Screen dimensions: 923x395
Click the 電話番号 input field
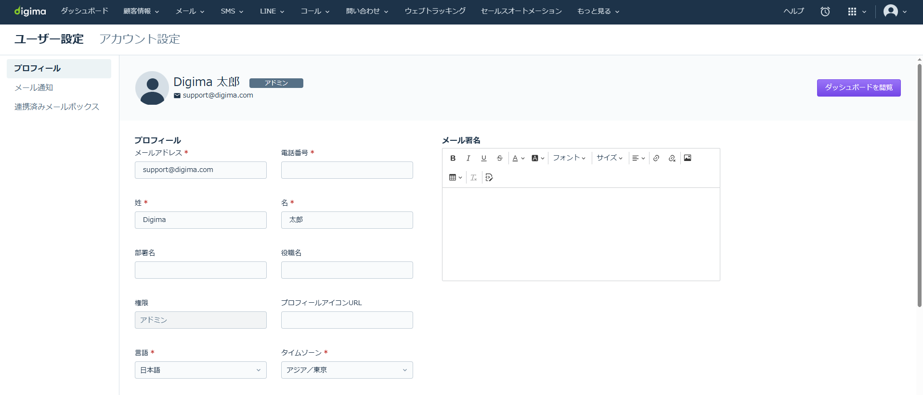pyautogui.click(x=347, y=170)
